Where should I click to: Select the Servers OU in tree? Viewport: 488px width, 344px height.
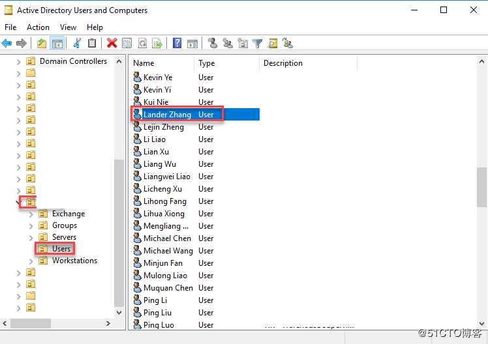[64, 237]
